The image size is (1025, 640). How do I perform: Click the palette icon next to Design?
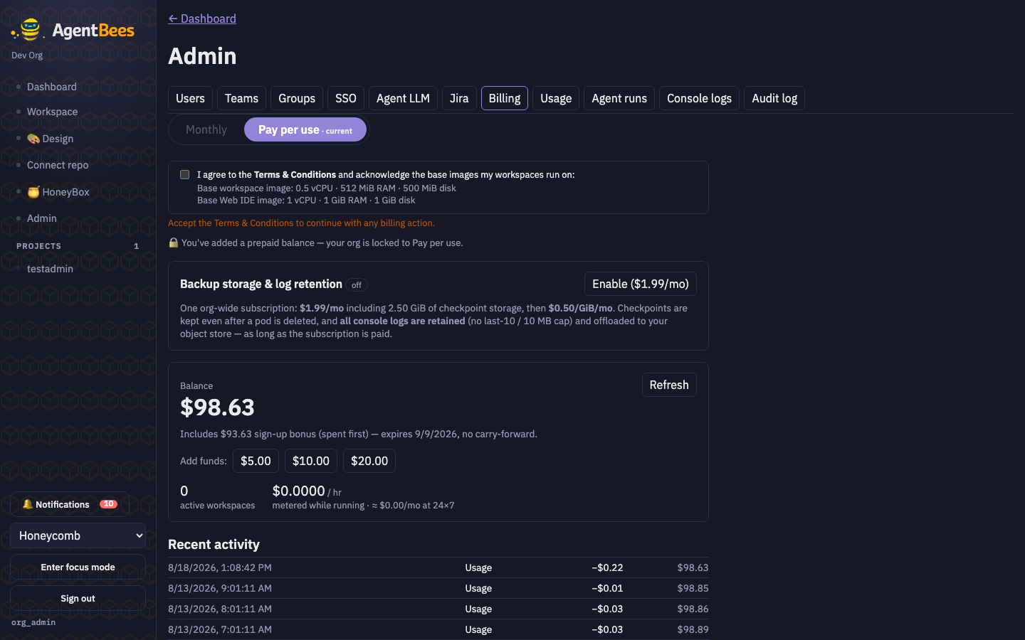[x=33, y=139]
